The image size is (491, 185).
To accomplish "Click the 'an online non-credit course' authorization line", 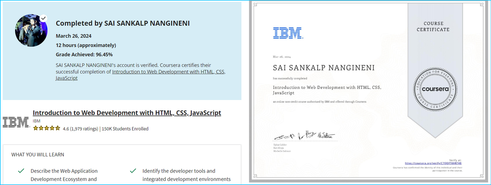I will 319,102.
